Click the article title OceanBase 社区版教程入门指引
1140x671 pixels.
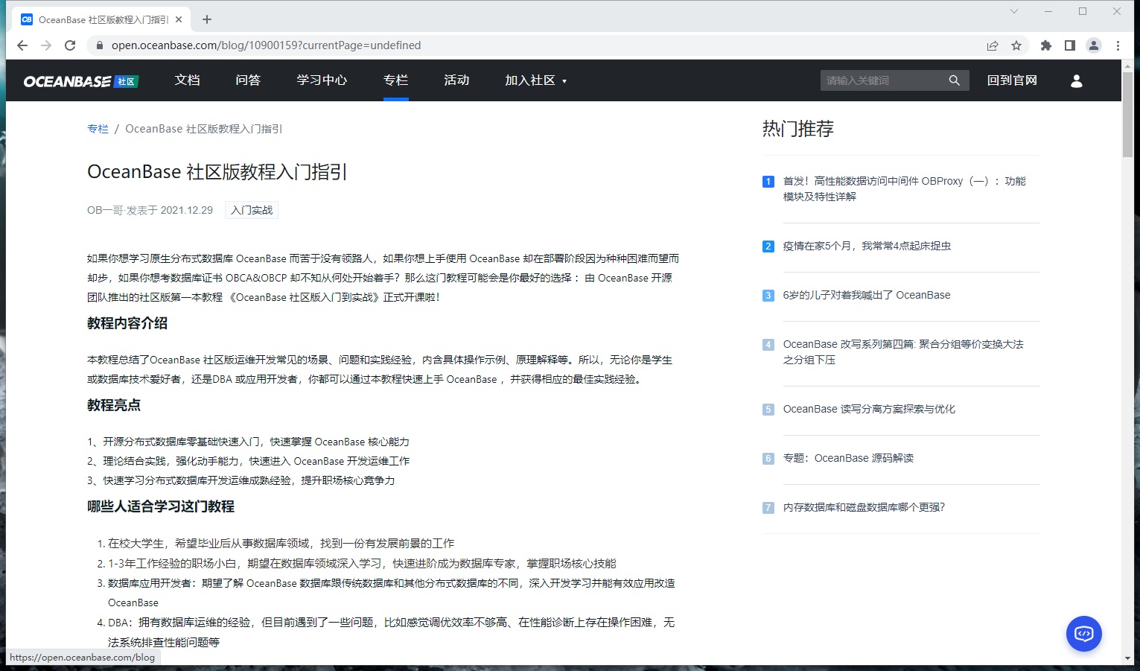click(x=217, y=172)
